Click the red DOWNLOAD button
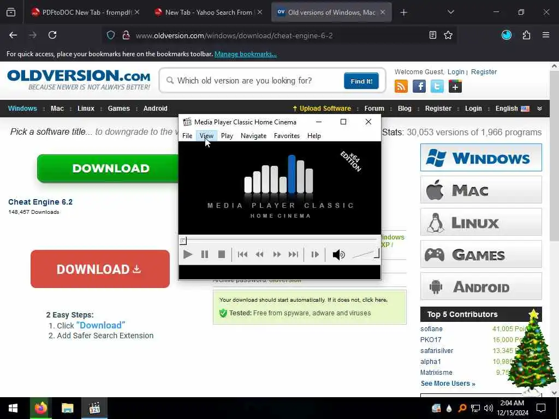559x419 pixels. point(100,269)
